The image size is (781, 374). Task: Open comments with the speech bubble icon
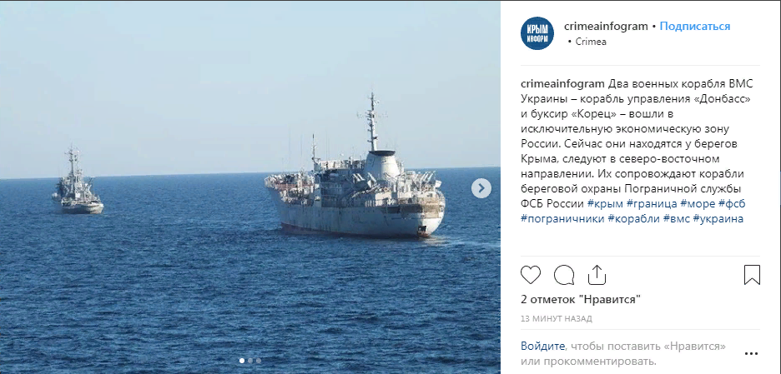click(564, 275)
